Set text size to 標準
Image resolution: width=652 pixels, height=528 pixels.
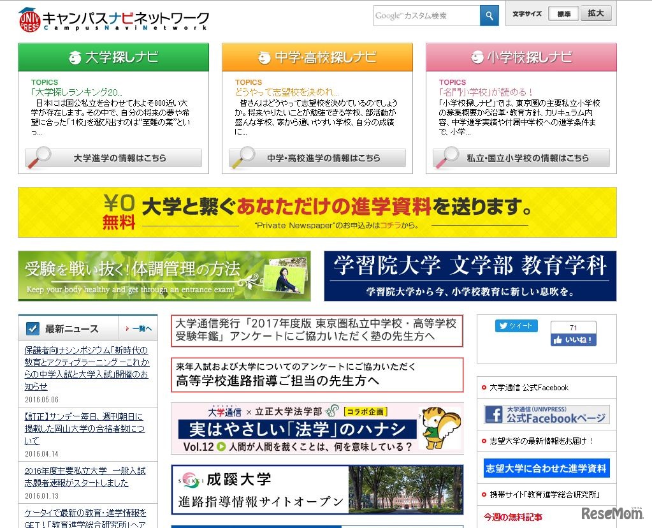coord(563,14)
